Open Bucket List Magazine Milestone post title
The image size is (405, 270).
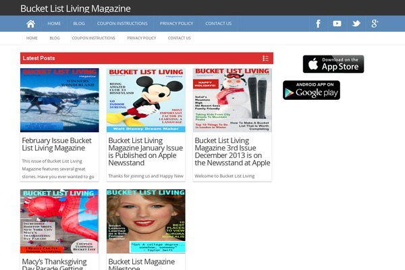[142, 264]
